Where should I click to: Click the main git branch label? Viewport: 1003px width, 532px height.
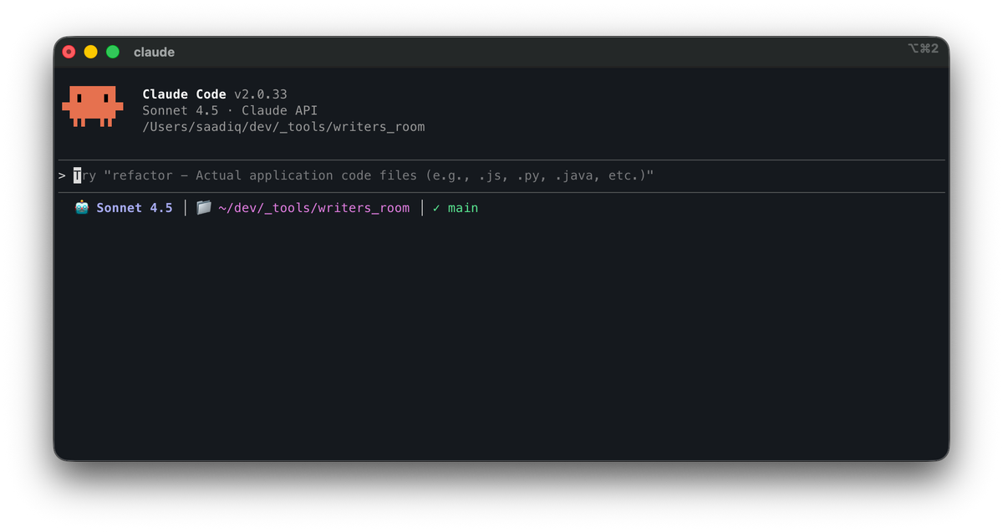463,208
